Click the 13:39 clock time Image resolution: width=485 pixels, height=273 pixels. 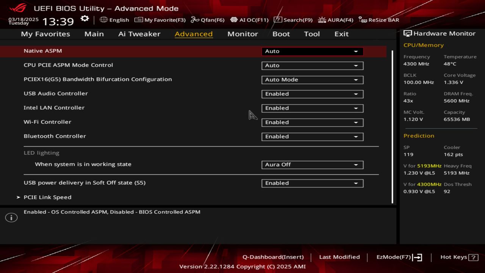pyautogui.click(x=58, y=21)
